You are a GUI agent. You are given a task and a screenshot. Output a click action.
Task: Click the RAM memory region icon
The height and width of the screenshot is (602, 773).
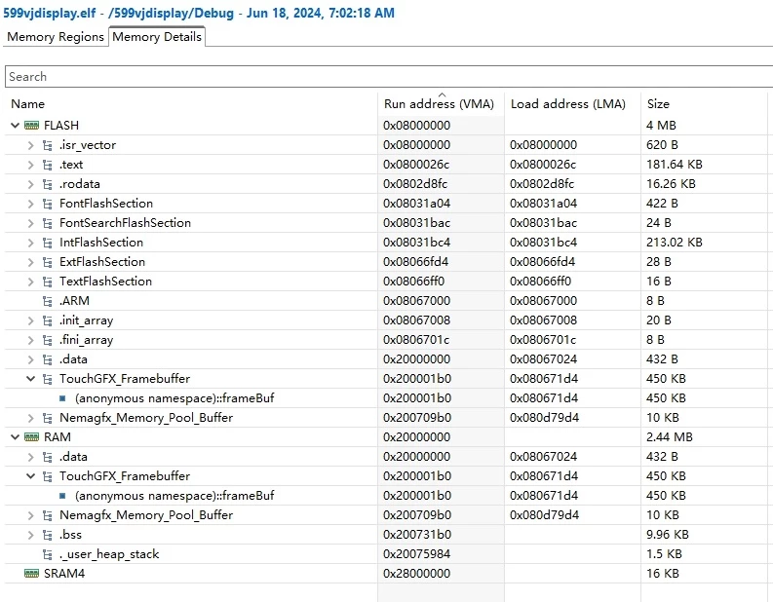(31, 437)
